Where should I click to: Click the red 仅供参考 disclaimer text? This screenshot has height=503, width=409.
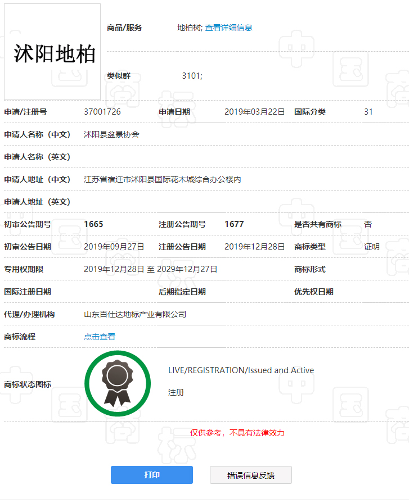tap(237, 433)
